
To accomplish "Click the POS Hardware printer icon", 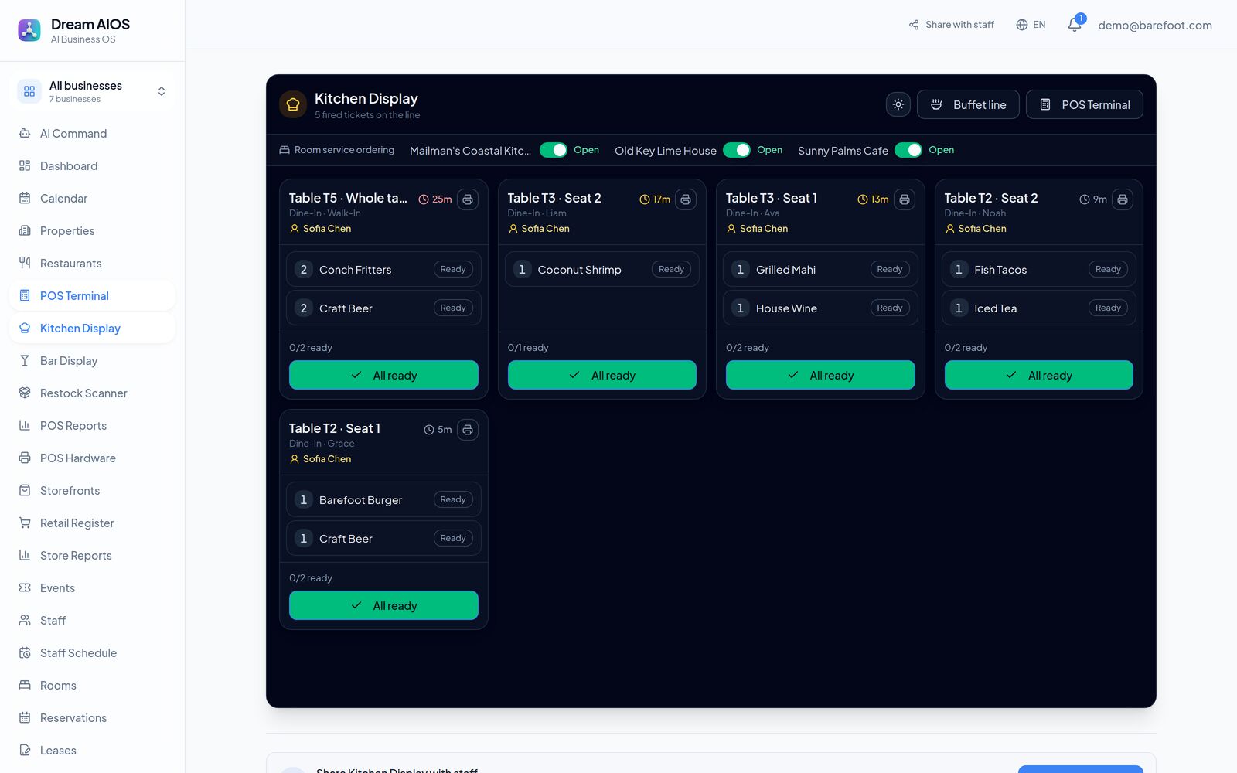I will point(25,458).
